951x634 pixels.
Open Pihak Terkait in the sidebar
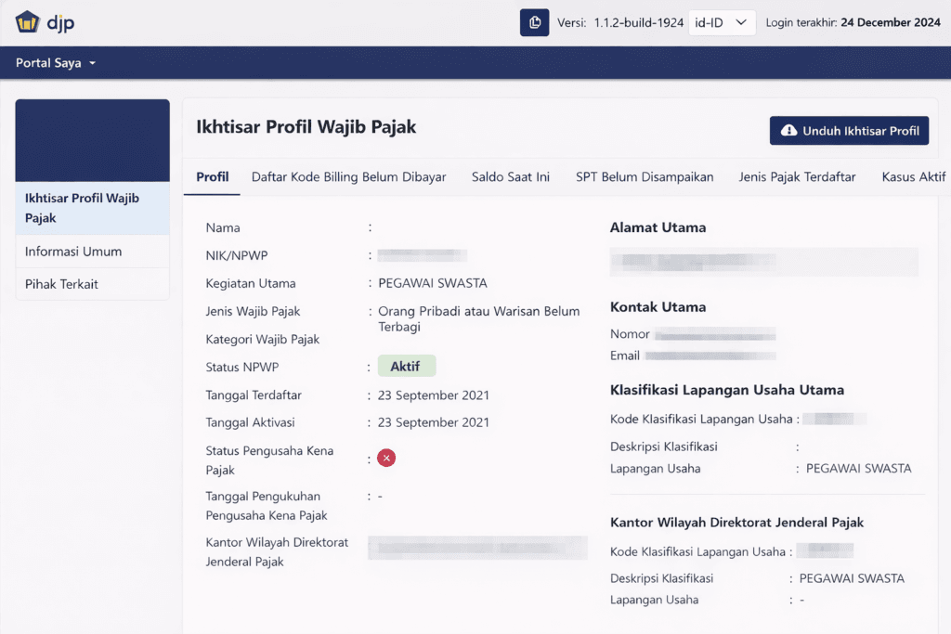[92, 284]
